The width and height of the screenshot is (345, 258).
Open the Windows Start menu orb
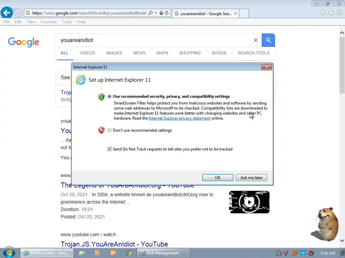pos(9,253)
